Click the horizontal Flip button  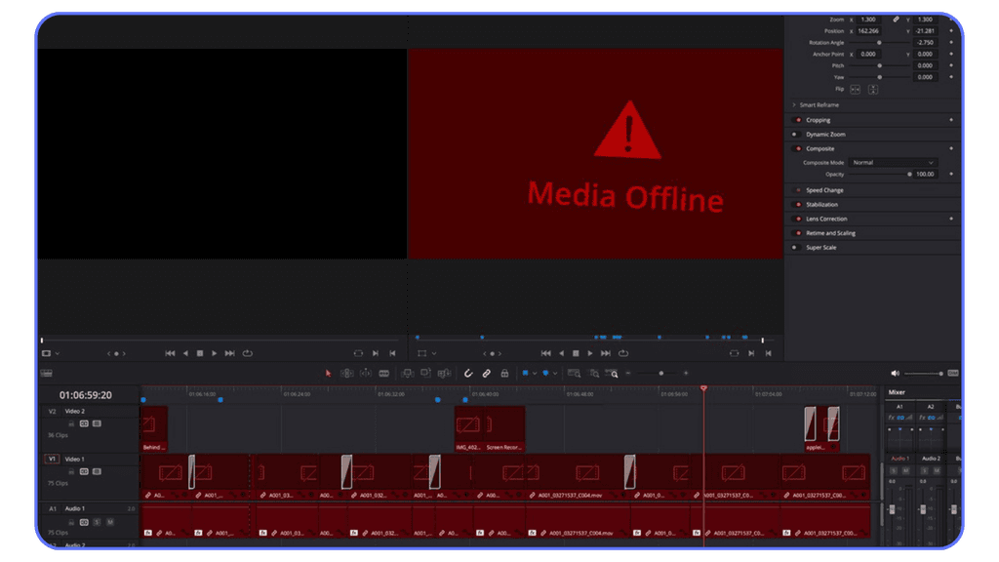(x=855, y=90)
